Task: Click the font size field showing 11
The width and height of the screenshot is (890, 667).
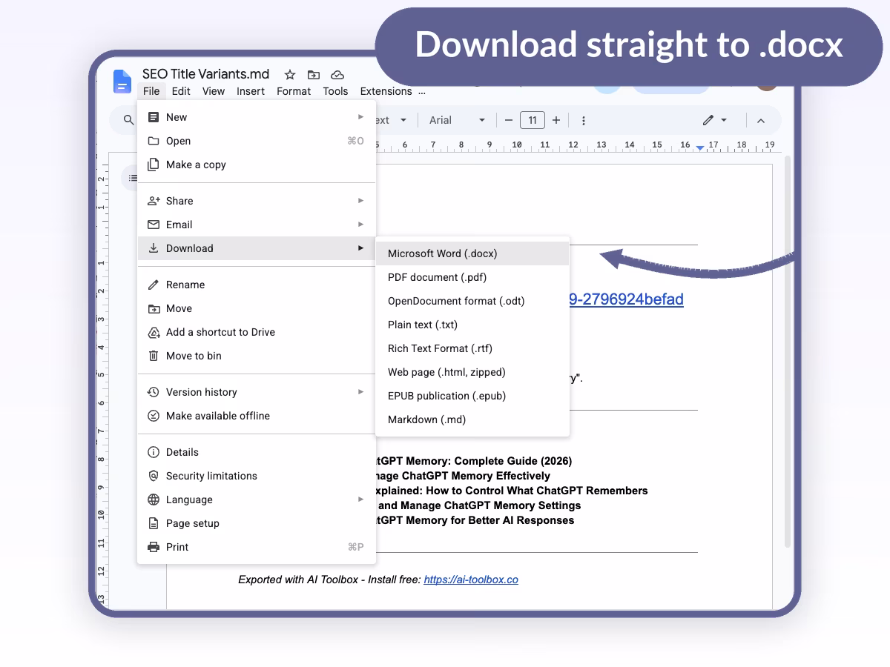Action: point(533,120)
